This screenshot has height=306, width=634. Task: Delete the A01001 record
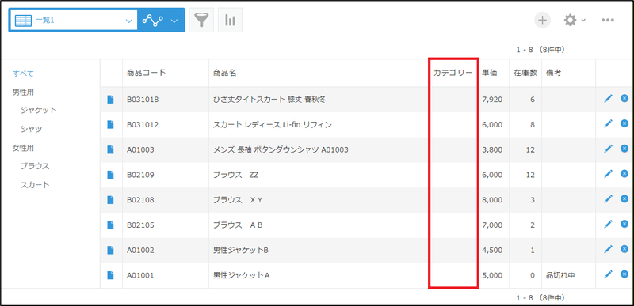(624, 274)
